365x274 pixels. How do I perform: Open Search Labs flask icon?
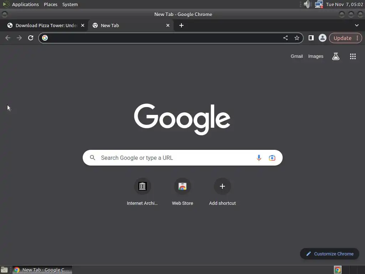tap(336, 56)
